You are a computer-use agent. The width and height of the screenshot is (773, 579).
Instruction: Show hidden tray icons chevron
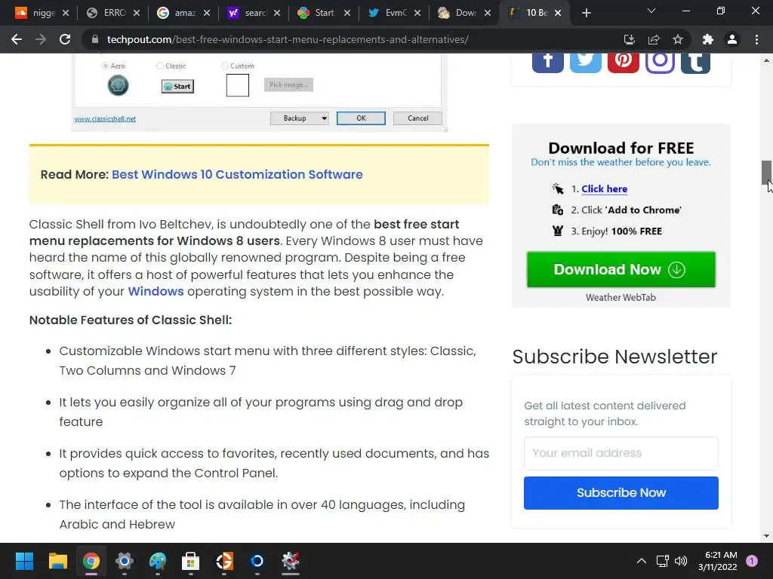pos(642,561)
